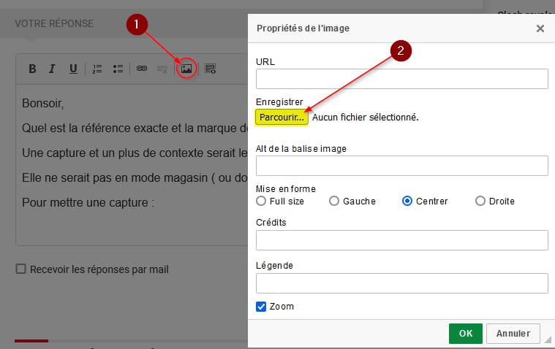Image resolution: width=555 pixels, height=349 pixels.
Task: Confirm with the green OK button
Action: click(x=466, y=334)
